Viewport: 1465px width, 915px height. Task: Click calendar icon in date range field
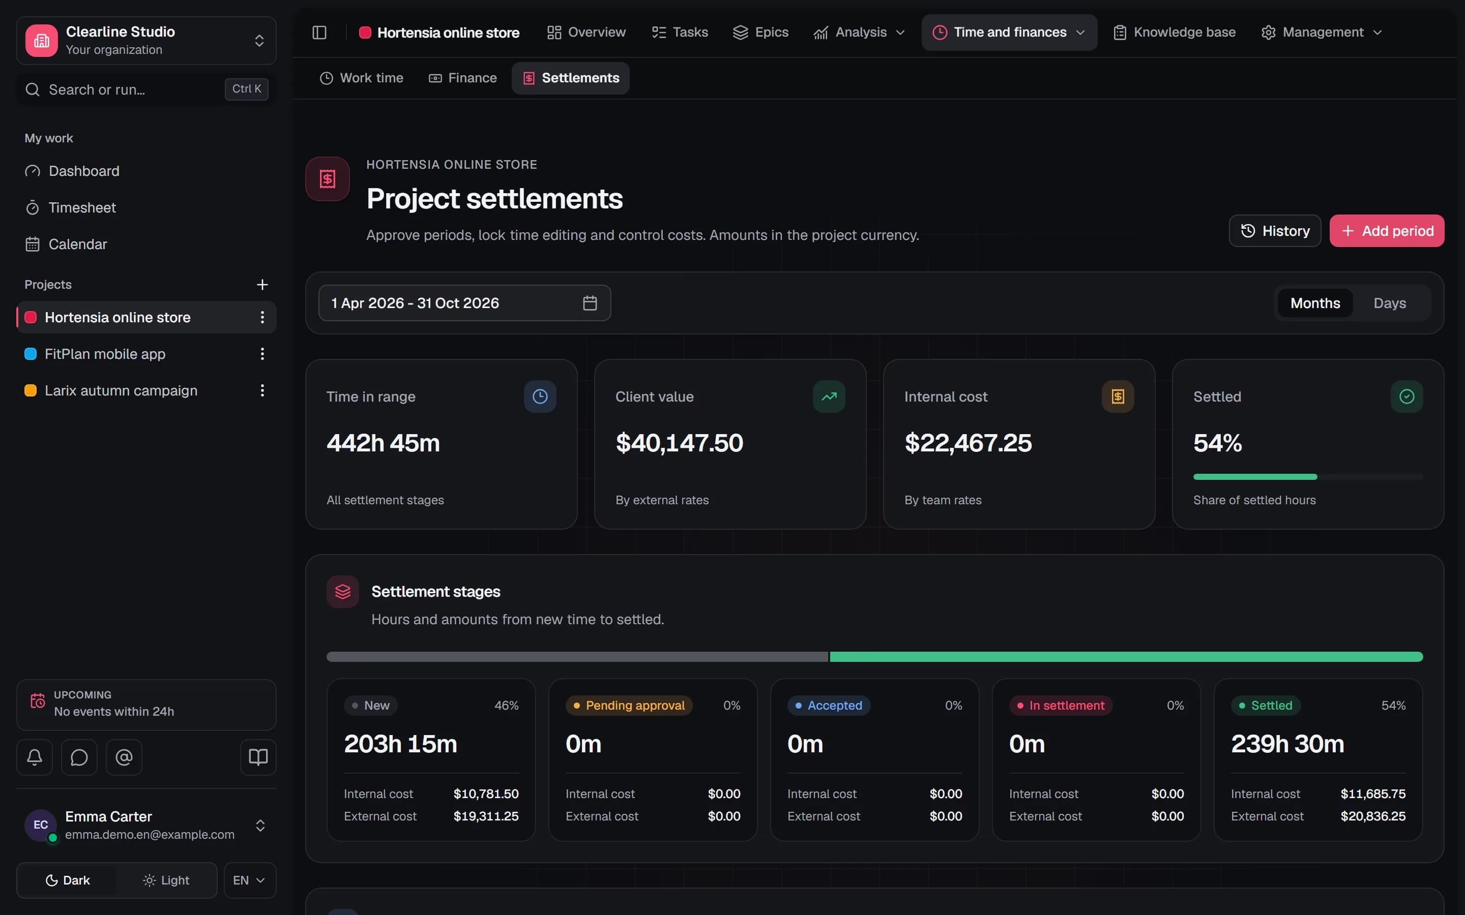pos(590,303)
